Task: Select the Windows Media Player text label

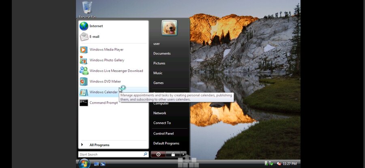Action: pos(106,50)
